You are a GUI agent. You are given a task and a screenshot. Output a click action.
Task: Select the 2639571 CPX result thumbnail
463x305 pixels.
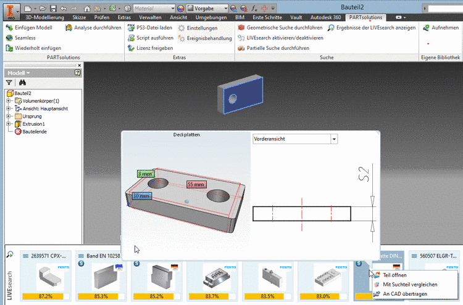click(x=50, y=277)
